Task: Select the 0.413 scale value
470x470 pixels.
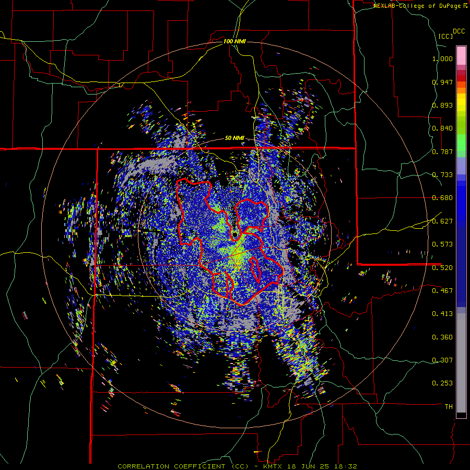Action: [x=442, y=314]
